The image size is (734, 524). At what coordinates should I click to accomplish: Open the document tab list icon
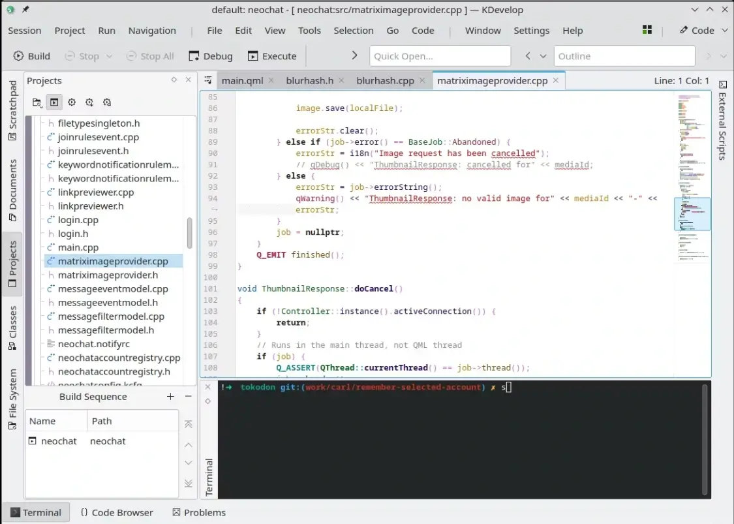(208, 80)
